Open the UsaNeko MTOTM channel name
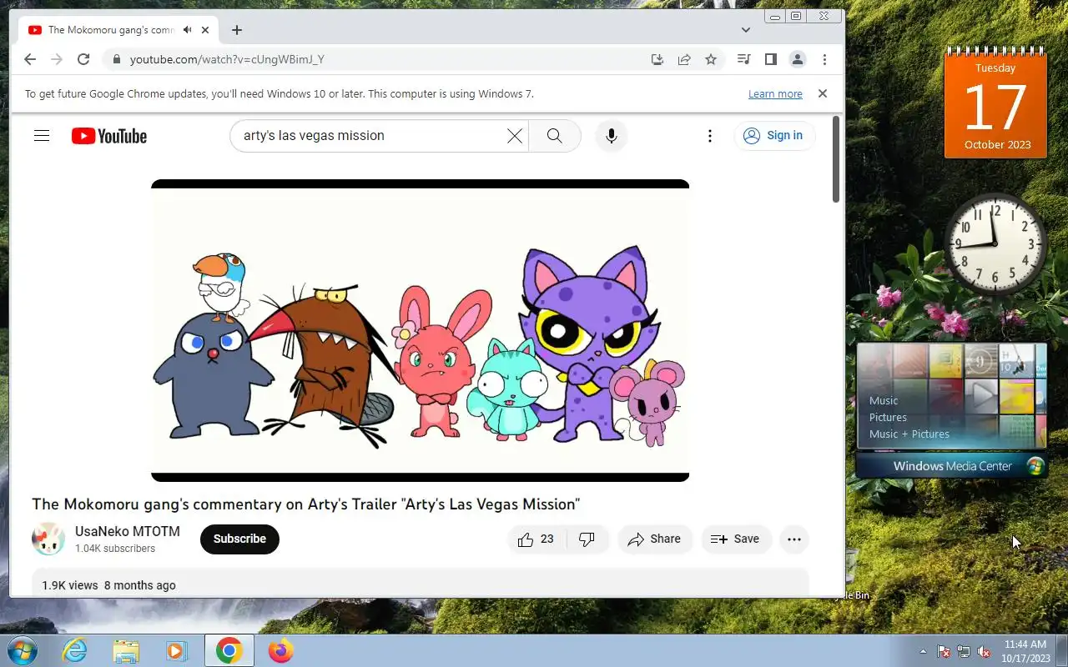1068x667 pixels. (x=128, y=531)
